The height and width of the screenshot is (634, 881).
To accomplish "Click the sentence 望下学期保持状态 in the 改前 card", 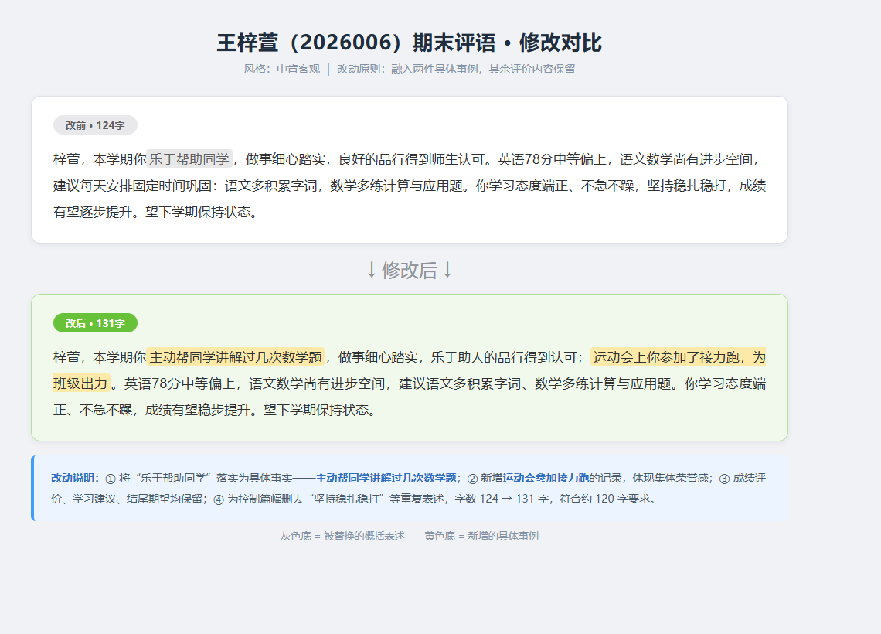I will (198, 213).
